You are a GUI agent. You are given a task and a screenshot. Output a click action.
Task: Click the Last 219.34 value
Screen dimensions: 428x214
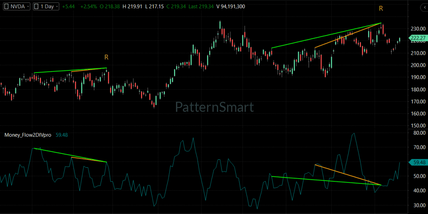click(x=201, y=7)
